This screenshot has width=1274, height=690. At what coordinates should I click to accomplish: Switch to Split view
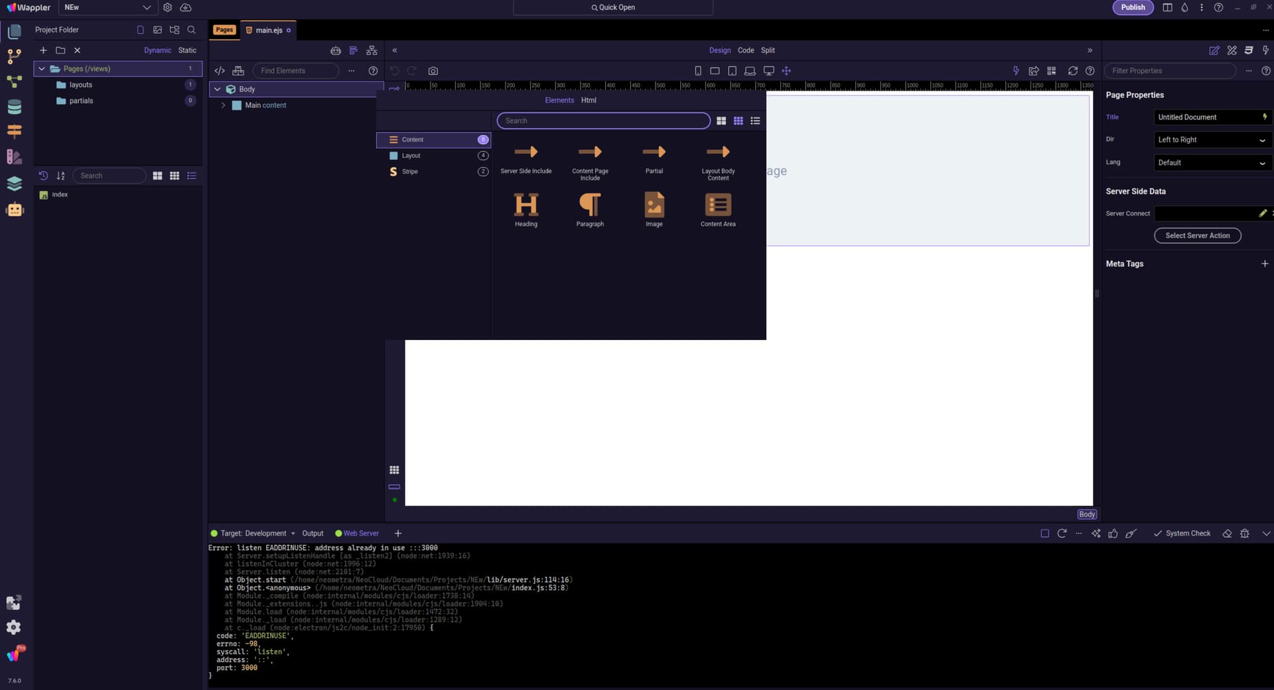pos(768,50)
